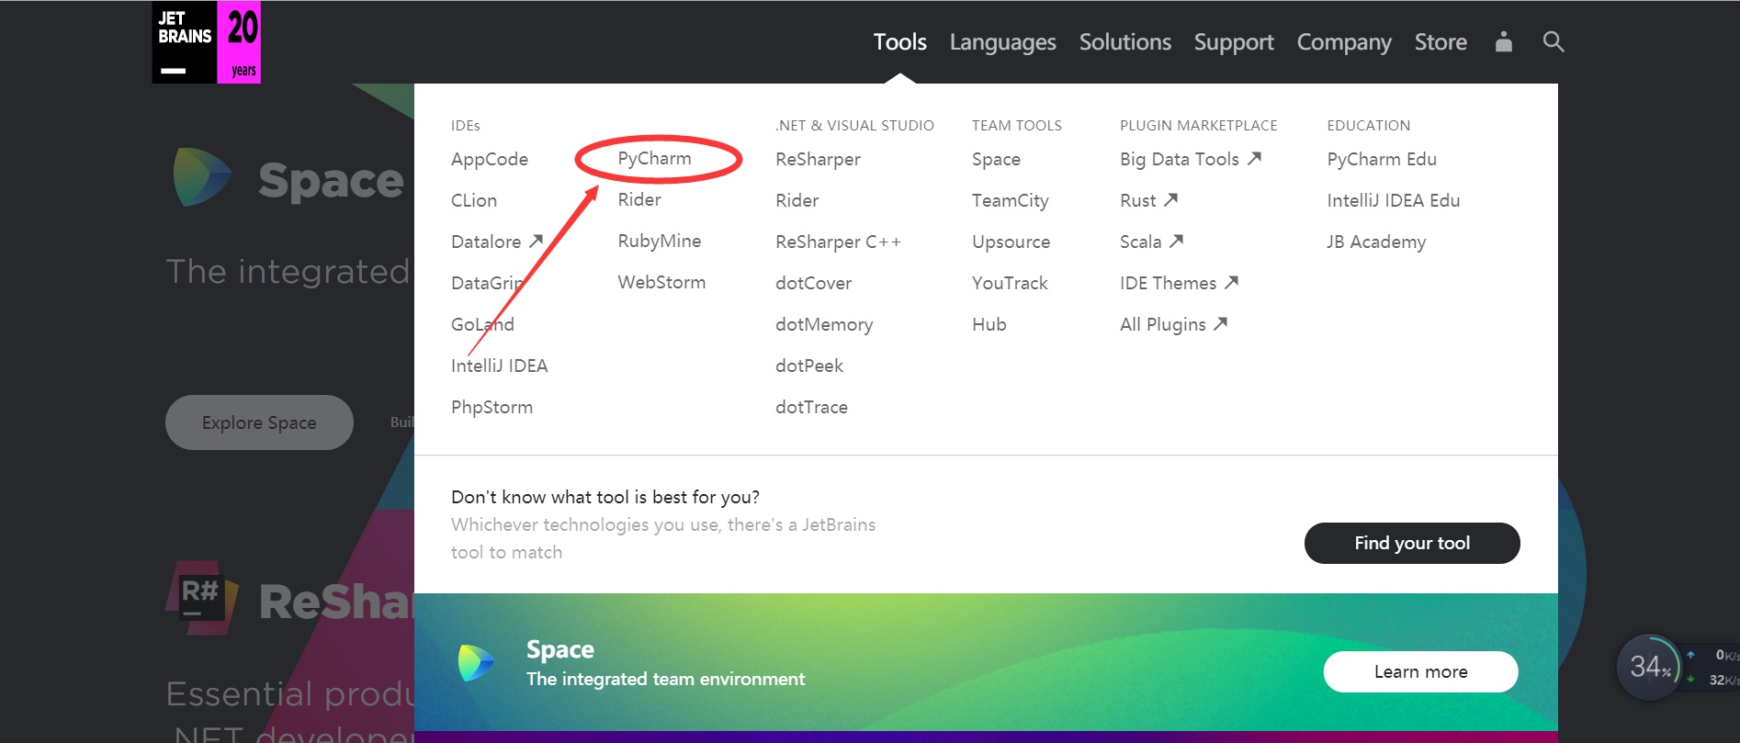Open the search magnifier icon
Viewport: 1740px width, 743px height.
(x=1553, y=42)
